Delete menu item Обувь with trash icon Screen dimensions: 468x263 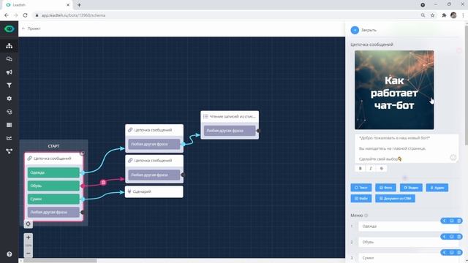[459, 237]
